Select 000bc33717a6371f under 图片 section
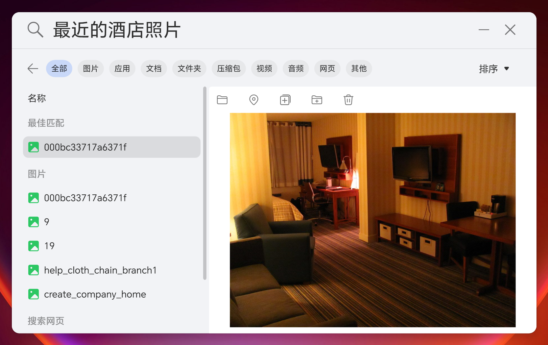 pyautogui.click(x=112, y=198)
